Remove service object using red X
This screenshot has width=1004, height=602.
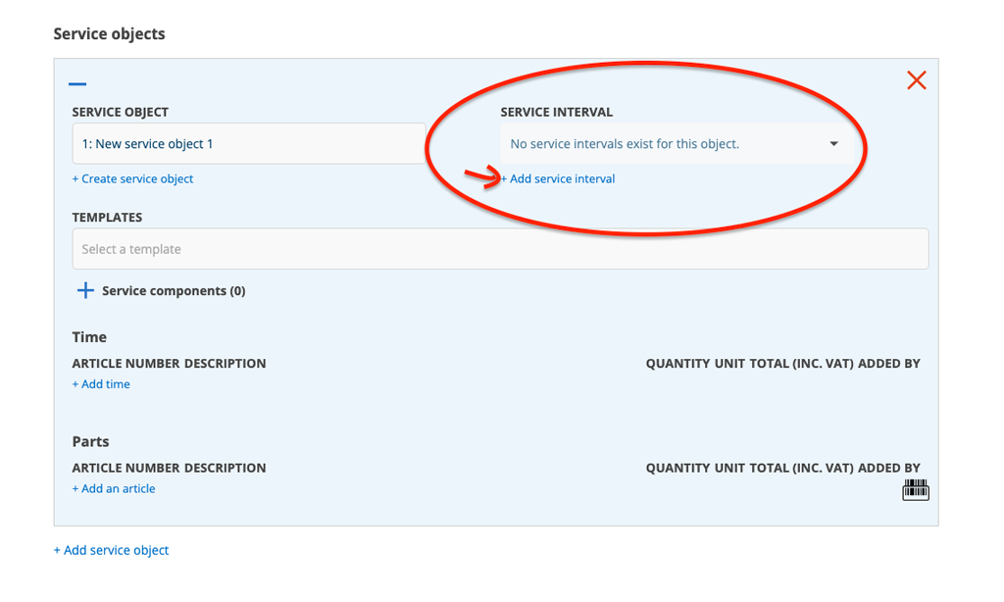[x=916, y=80]
